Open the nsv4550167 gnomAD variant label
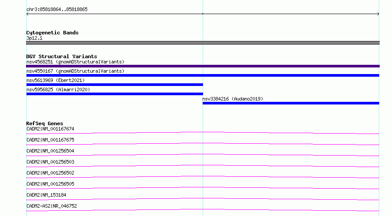The height and width of the screenshot is (216, 392). point(75,71)
